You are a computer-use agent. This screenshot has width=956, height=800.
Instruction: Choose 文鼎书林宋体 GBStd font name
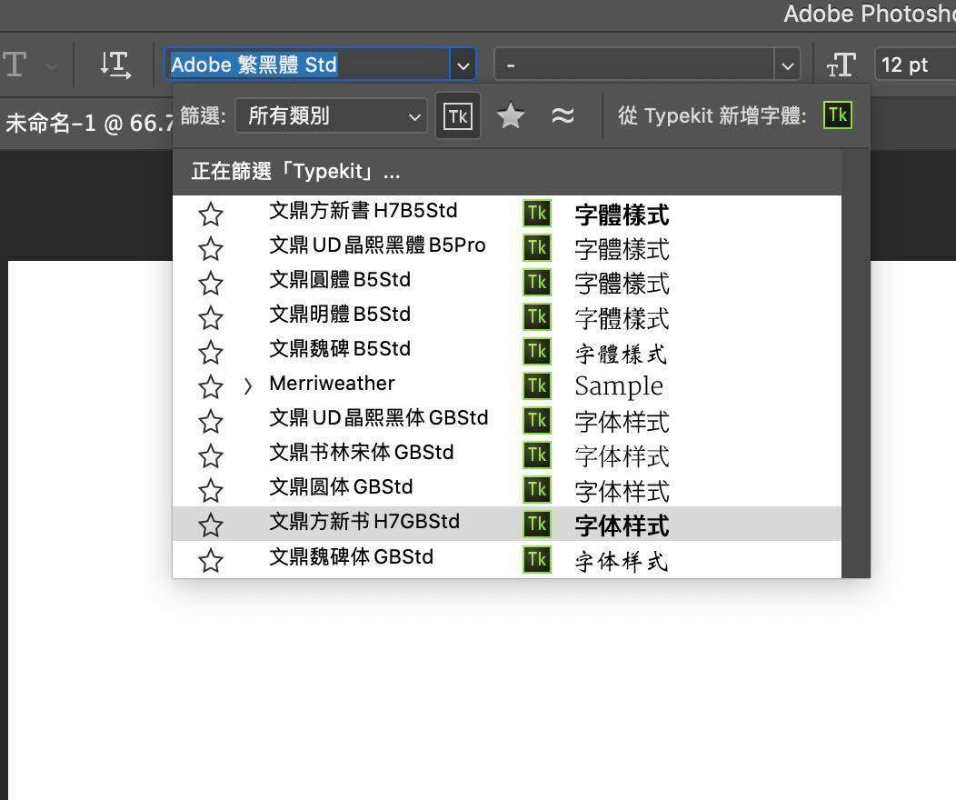point(362,453)
